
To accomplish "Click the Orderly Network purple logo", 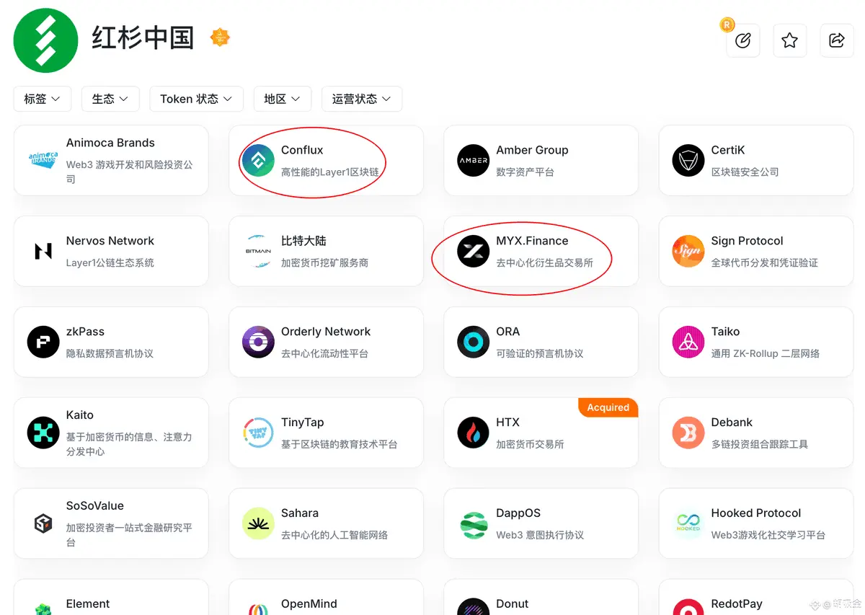I will (258, 342).
